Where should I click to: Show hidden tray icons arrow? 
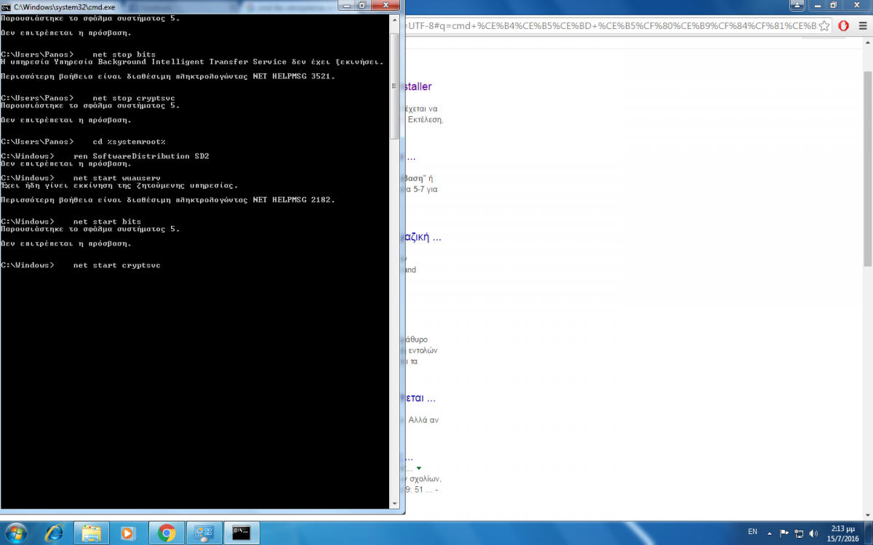(769, 533)
